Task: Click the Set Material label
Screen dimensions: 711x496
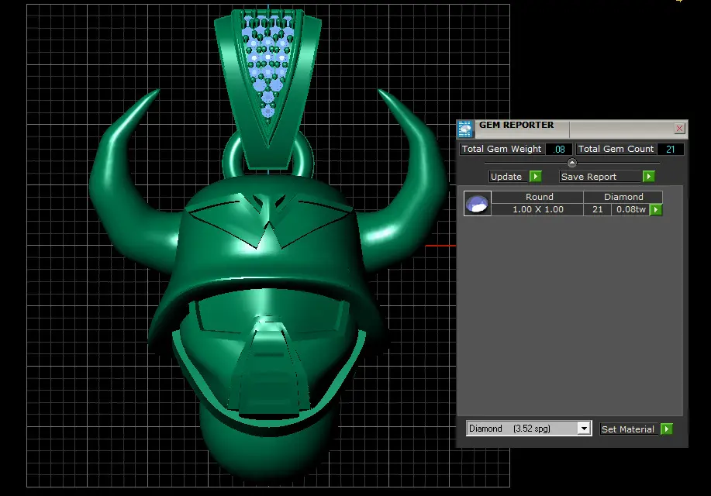Action: coord(630,429)
